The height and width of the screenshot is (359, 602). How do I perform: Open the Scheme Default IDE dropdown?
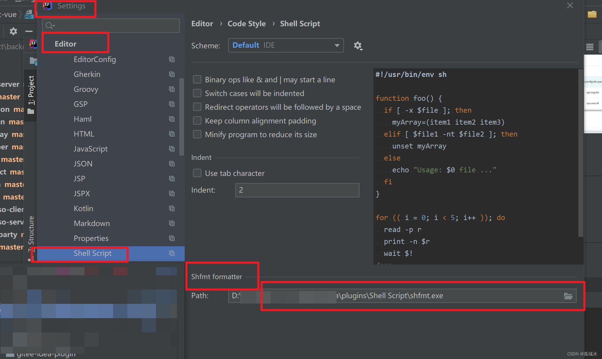point(285,45)
